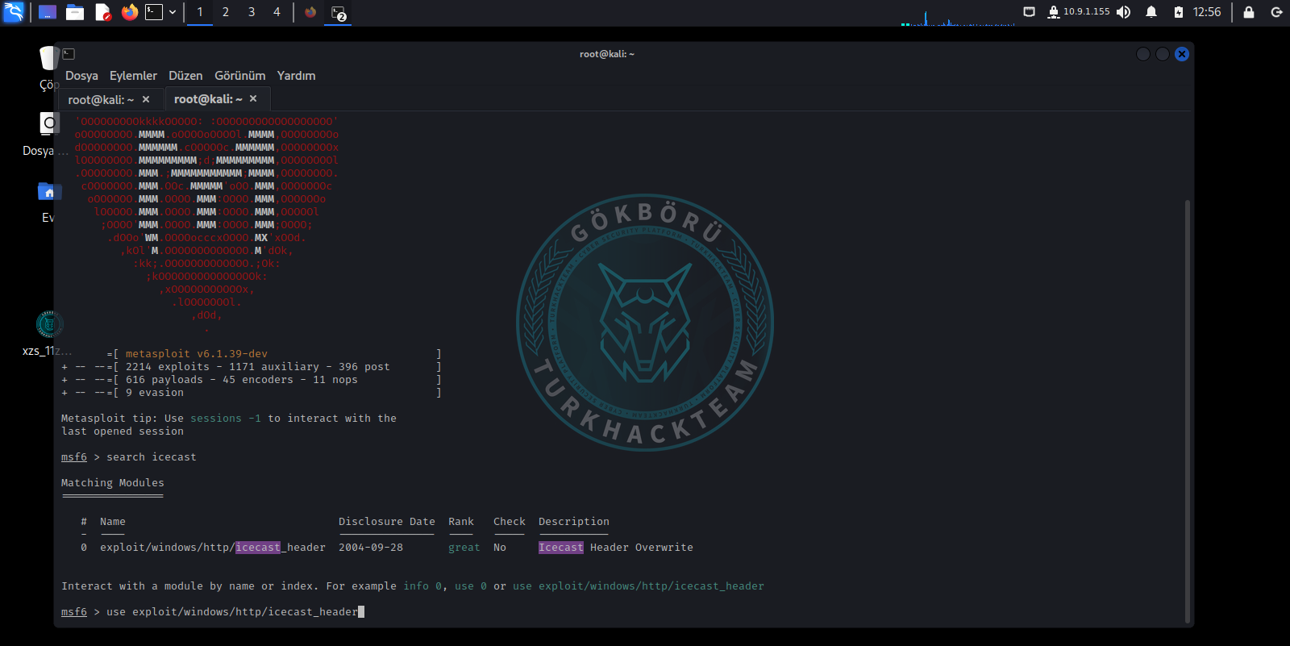1290x646 pixels.
Task: Click the terminal icon in title bar
Action: click(69, 54)
